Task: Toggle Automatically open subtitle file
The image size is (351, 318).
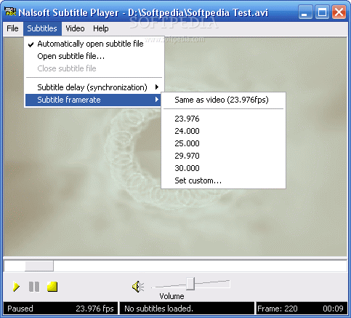Action: point(94,44)
